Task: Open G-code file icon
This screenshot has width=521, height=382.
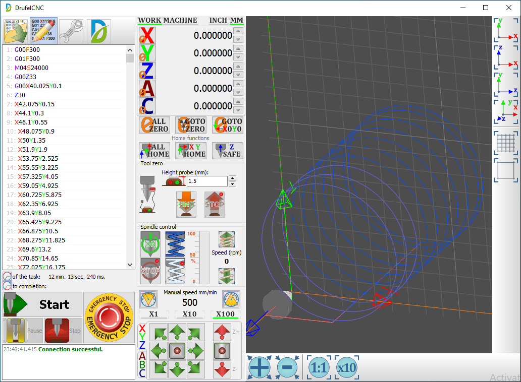Action: click(x=16, y=31)
